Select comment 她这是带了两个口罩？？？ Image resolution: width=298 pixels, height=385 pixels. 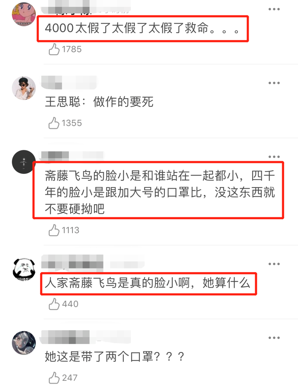pos(115,357)
